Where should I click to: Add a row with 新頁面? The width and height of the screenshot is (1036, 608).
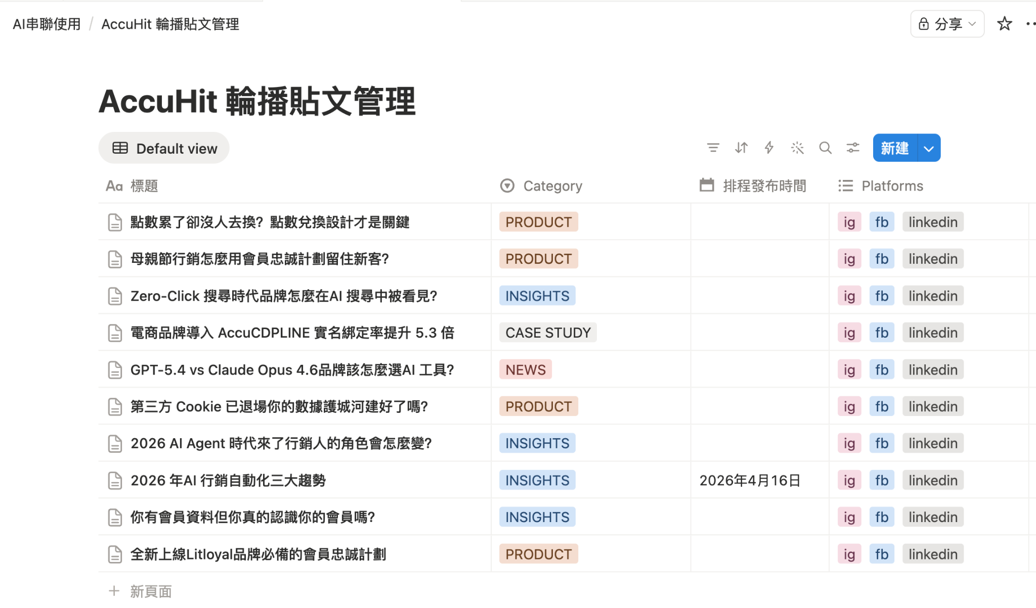coord(150,591)
